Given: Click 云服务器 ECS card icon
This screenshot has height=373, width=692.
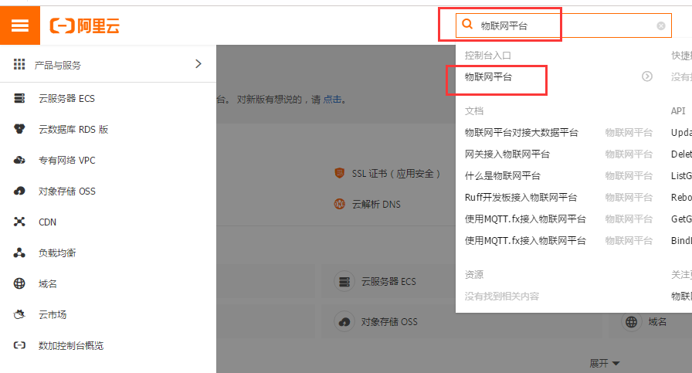Looking at the screenshot, I should coord(344,281).
